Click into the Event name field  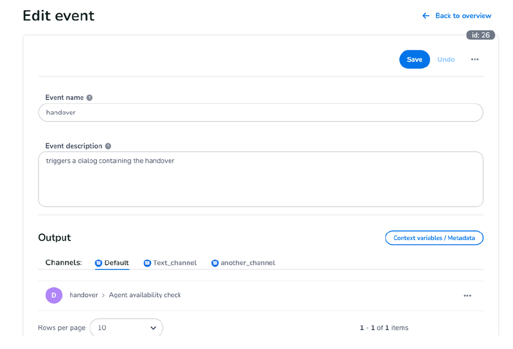click(x=260, y=112)
